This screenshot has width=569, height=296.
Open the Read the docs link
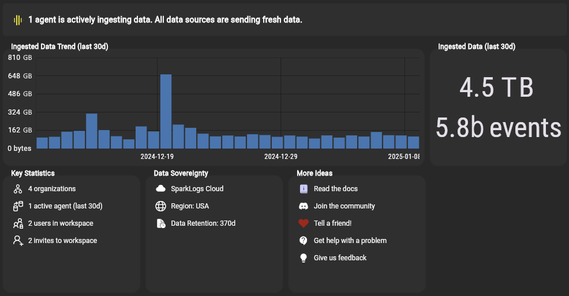coord(335,189)
